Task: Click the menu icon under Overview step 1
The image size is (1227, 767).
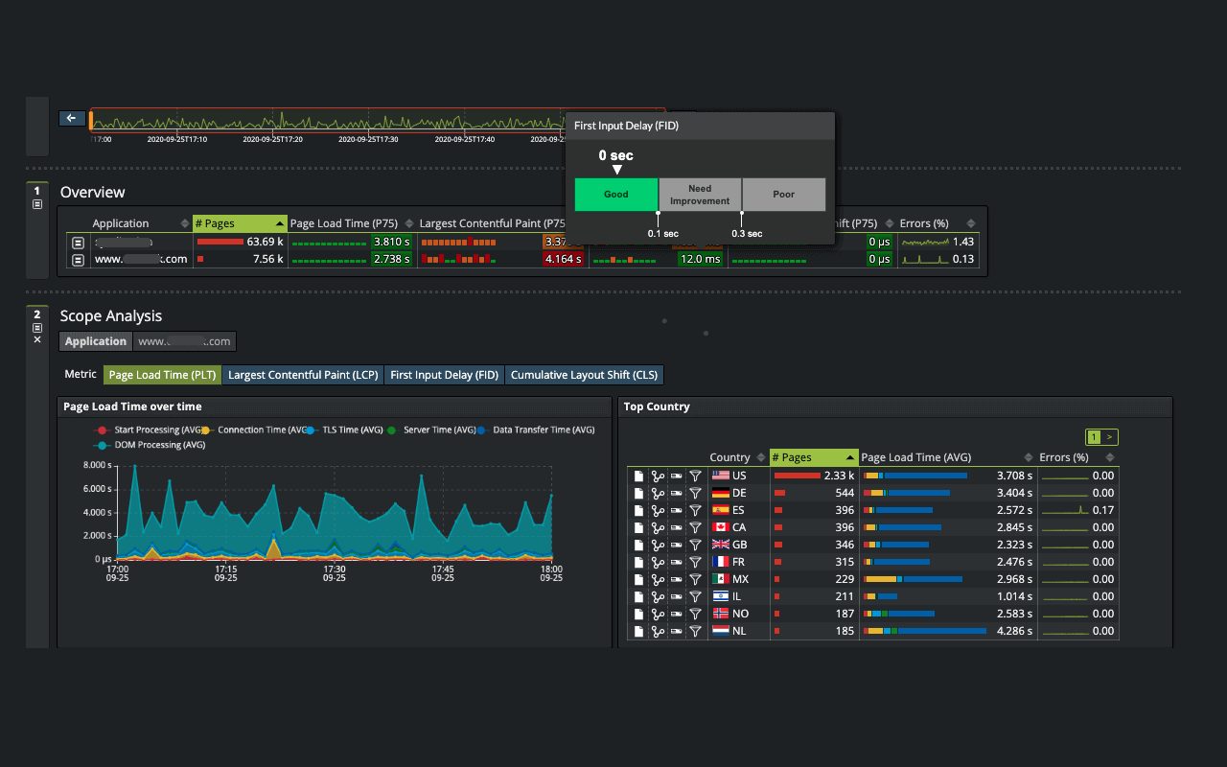Action: point(37,204)
